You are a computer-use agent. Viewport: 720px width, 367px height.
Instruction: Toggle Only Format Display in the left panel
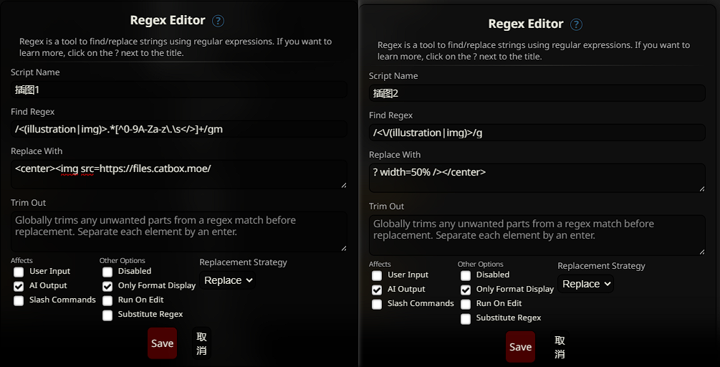click(x=107, y=286)
